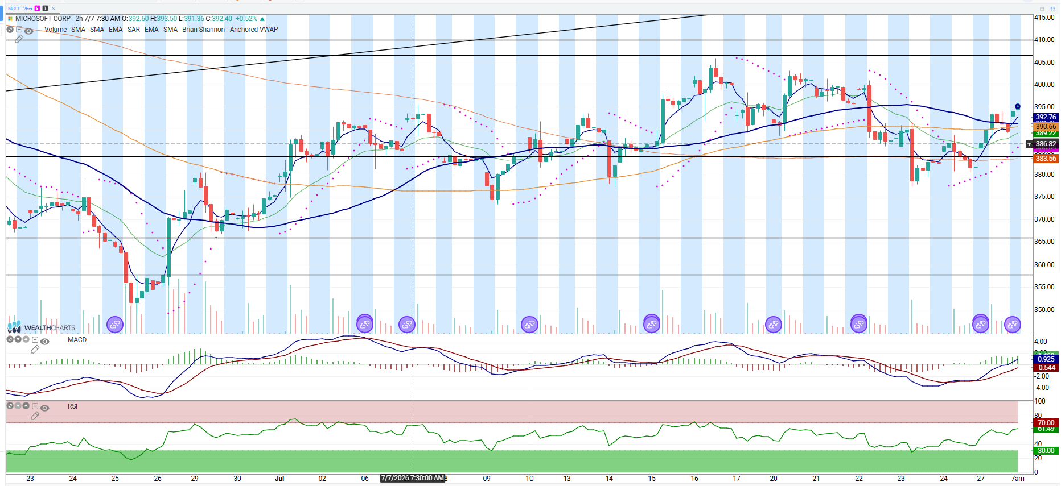
Task: Remove the RSI panel
Action: point(10,406)
